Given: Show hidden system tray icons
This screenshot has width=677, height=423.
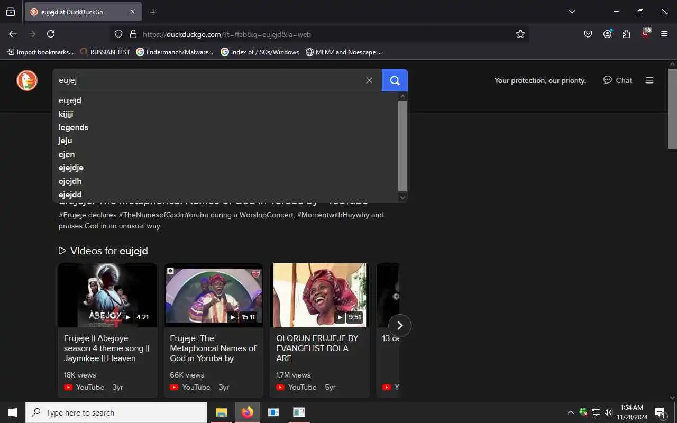Looking at the screenshot, I should pyautogui.click(x=570, y=412).
